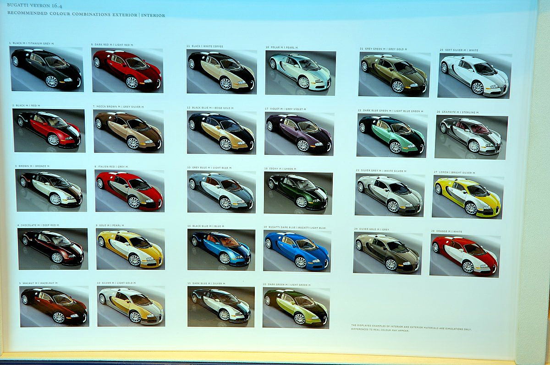Click the label '1 Black M | Titanium Grey M'
The image size is (550, 365).
coord(31,43)
